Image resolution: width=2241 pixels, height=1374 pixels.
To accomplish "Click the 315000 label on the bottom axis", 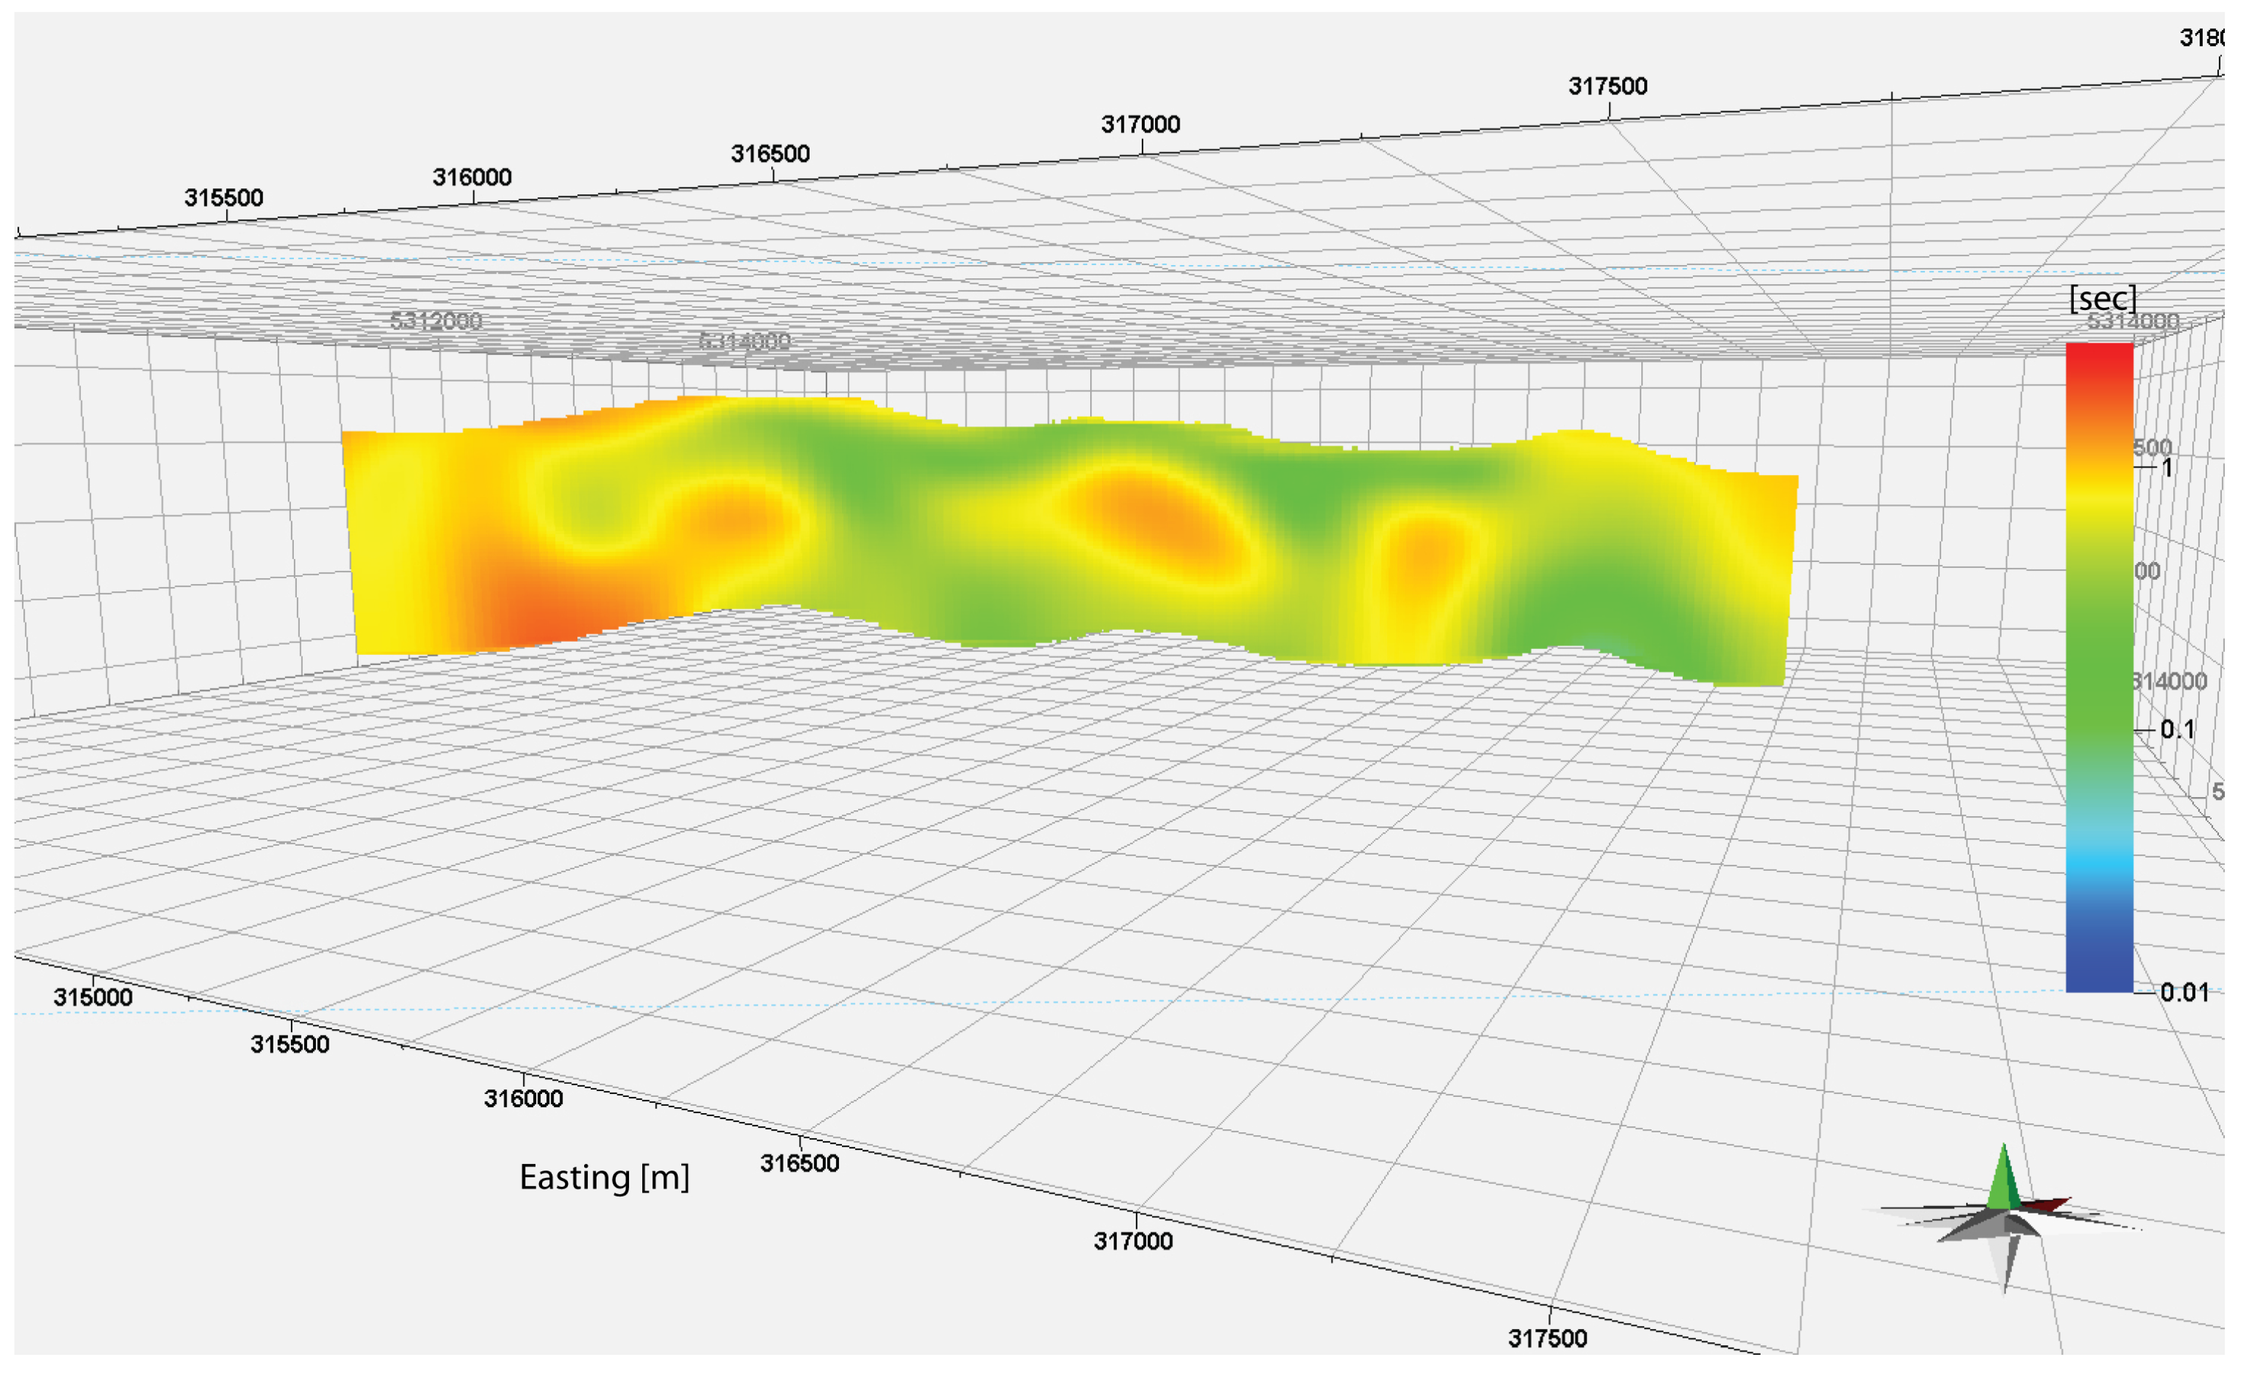I will click(x=93, y=997).
